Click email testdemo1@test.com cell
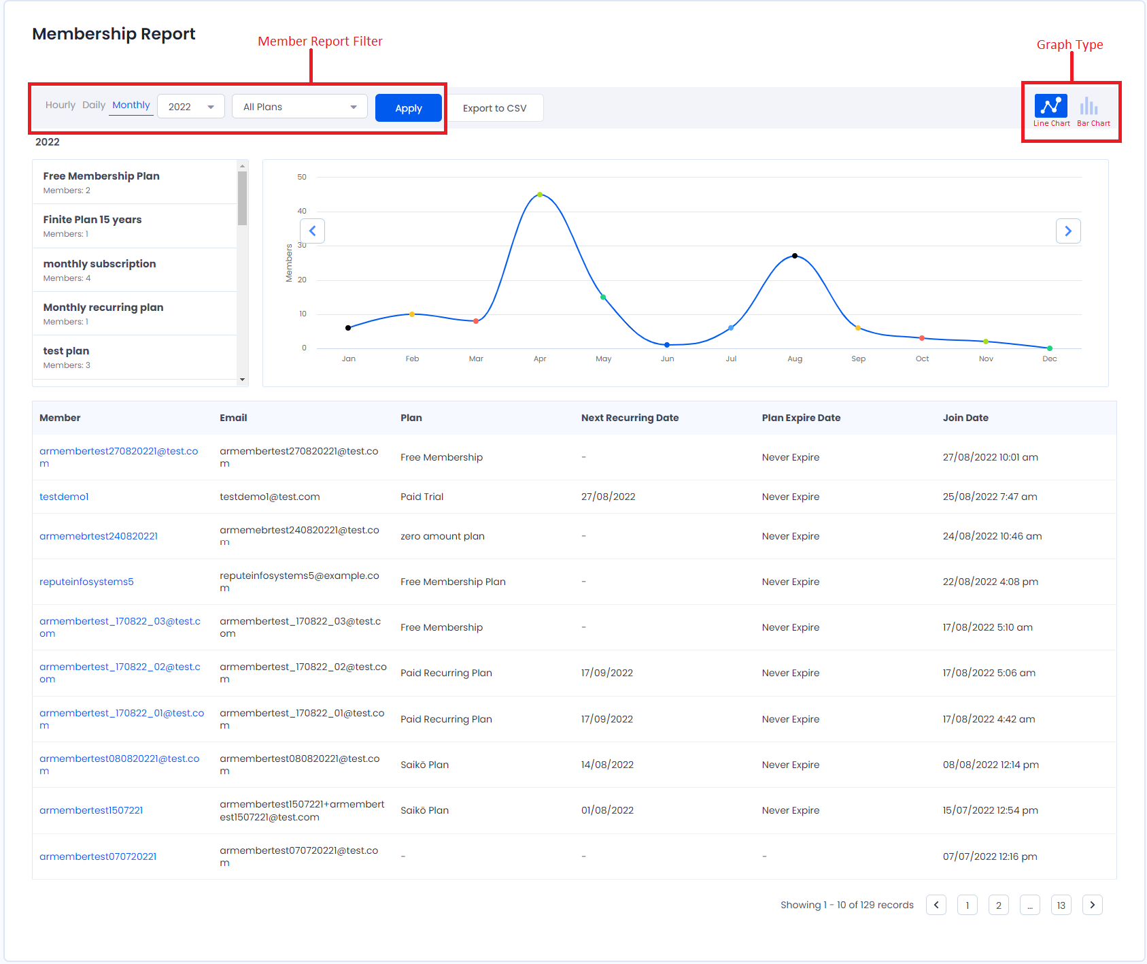The image size is (1147, 964). coord(270,497)
